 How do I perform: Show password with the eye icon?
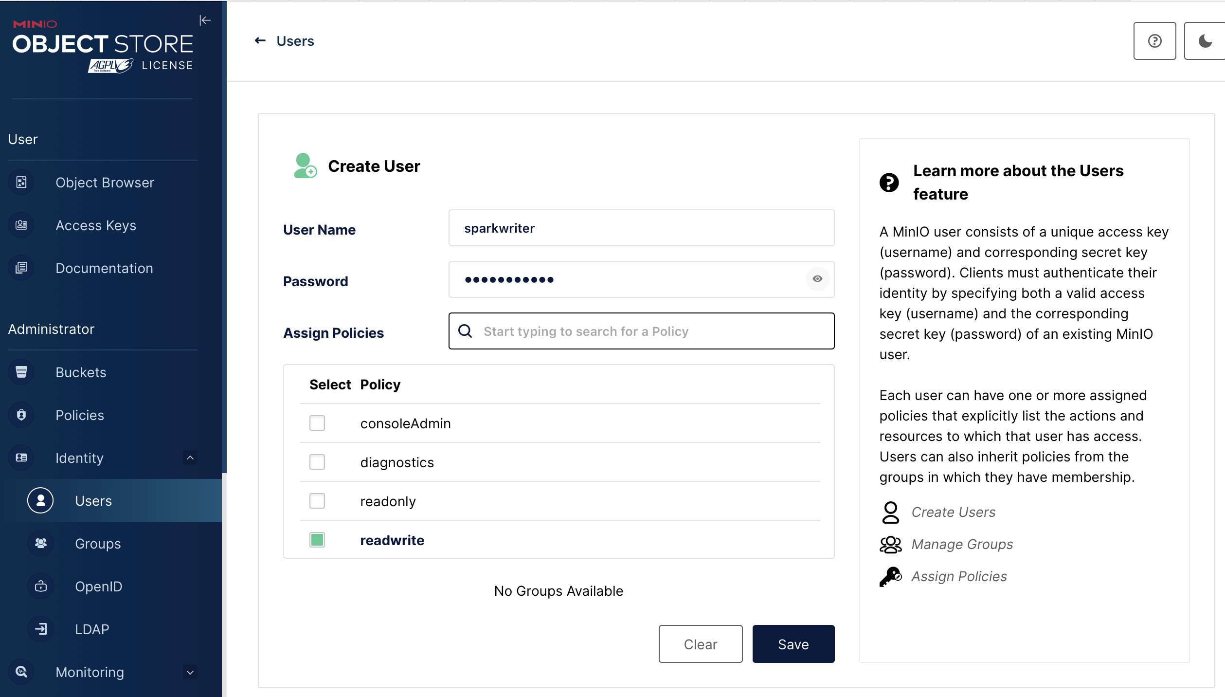point(817,279)
